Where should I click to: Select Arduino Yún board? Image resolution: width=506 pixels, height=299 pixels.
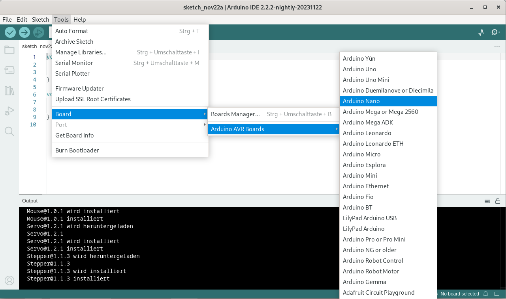point(388,58)
